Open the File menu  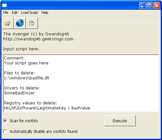6,12
